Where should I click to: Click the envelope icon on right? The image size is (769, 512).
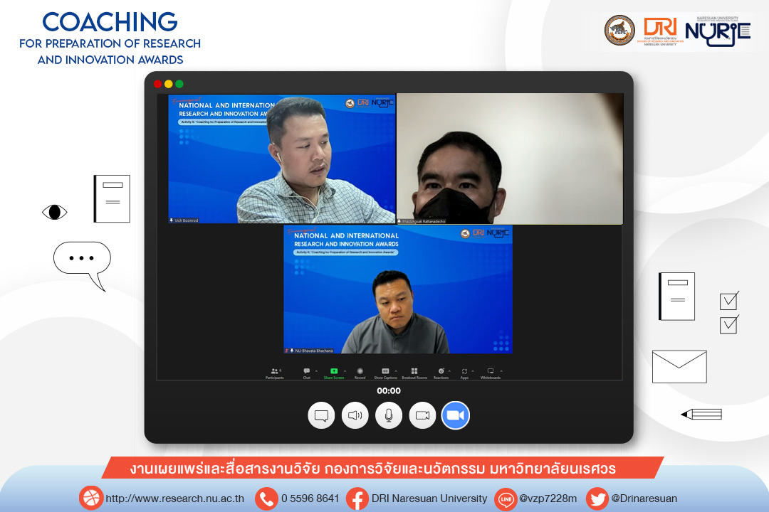click(x=679, y=366)
